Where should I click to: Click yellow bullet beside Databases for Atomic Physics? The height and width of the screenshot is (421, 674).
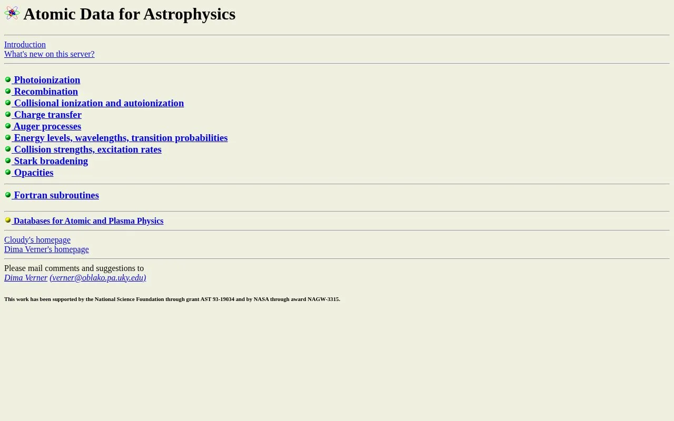pyautogui.click(x=8, y=220)
